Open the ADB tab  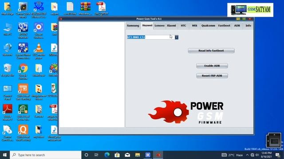pos(237,26)
